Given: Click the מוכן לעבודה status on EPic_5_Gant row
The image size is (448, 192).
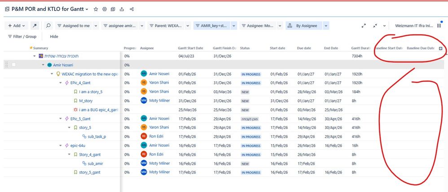Looking at the screenshot, I should coord(250,119).
